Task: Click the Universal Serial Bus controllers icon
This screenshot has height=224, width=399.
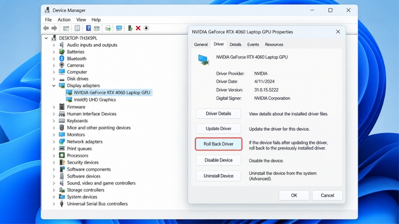Action: coord(62,204)
